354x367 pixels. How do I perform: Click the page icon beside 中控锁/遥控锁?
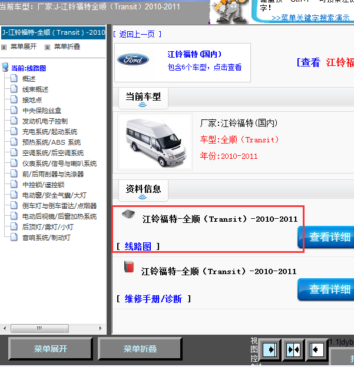pos(14,184)
